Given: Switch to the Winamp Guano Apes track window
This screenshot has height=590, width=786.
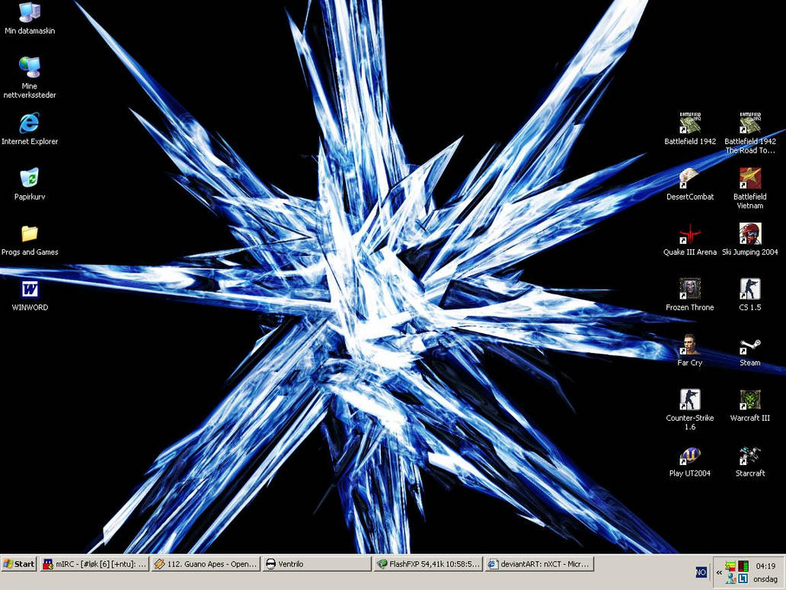Looking at the screenshot, I should [x=206, y=563].
